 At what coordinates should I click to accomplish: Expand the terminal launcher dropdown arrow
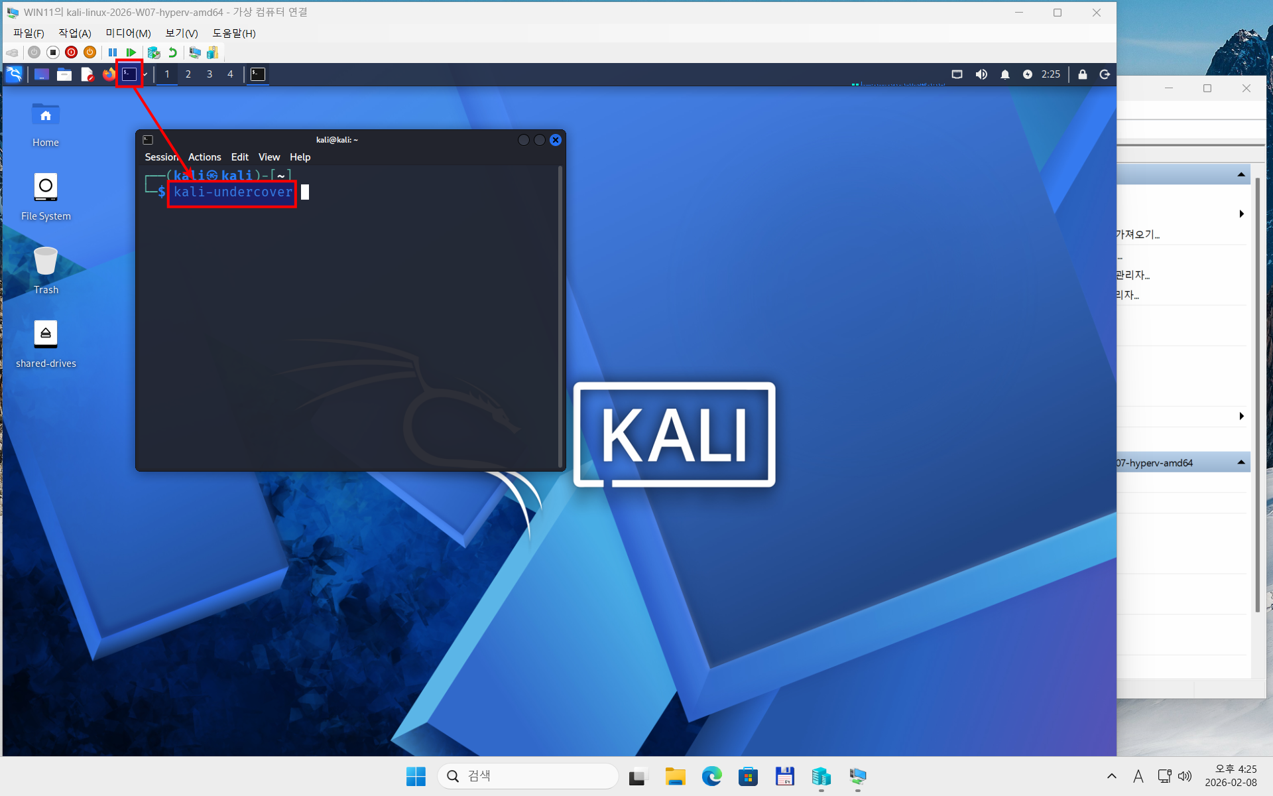point(145,74)
